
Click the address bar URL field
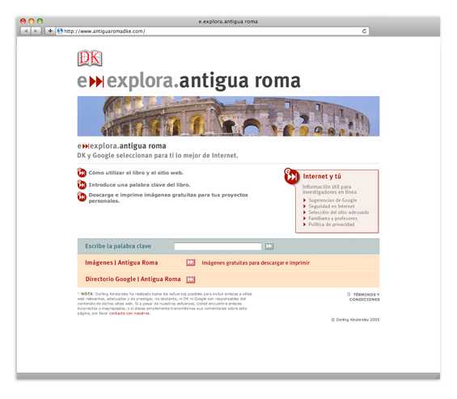click(x=213, y=31)
